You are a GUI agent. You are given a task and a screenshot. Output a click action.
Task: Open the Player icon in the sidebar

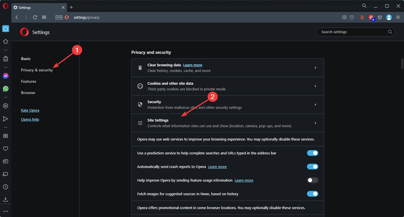coord(6,106)
